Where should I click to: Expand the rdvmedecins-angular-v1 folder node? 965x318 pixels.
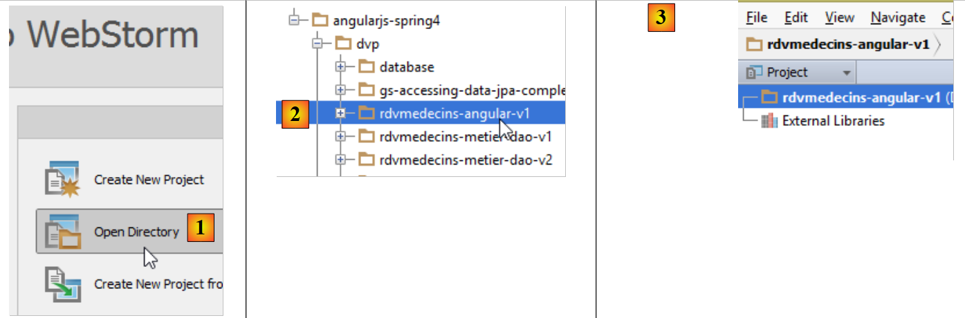coord(340,113)
